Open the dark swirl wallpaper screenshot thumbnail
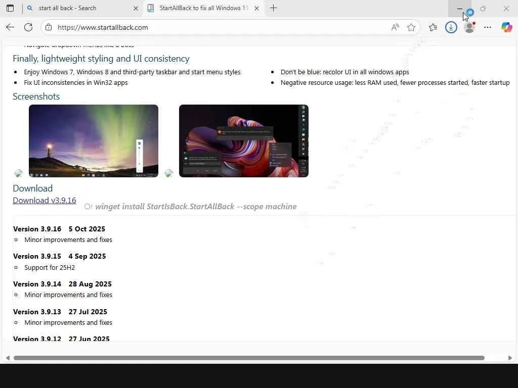This screenshot has height=388, width=518. pyautogui.click(x=244, y=141)
